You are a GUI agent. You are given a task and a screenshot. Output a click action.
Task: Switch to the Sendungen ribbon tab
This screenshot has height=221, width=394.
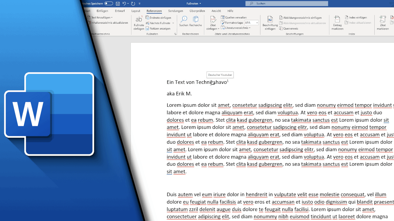point(175,11)
